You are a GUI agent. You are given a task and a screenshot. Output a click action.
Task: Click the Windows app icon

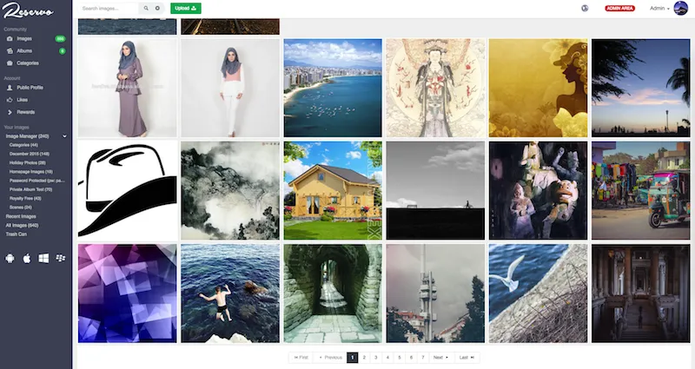[43, 258]
